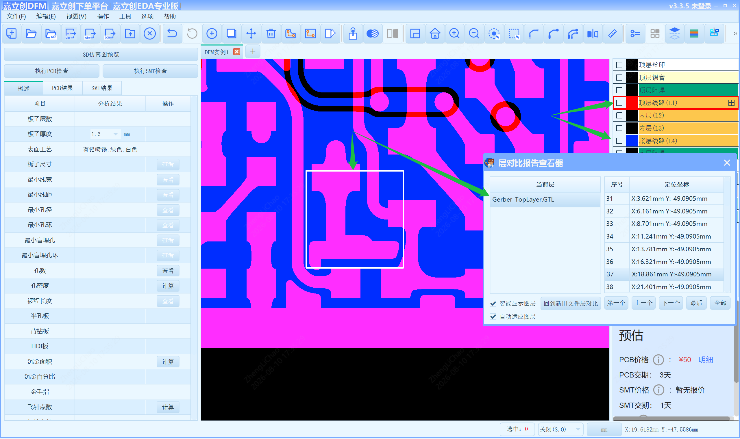Click the 下一个 button in report viewer
The height and width of the screenshot is (439, 740).
click(671, 303)
